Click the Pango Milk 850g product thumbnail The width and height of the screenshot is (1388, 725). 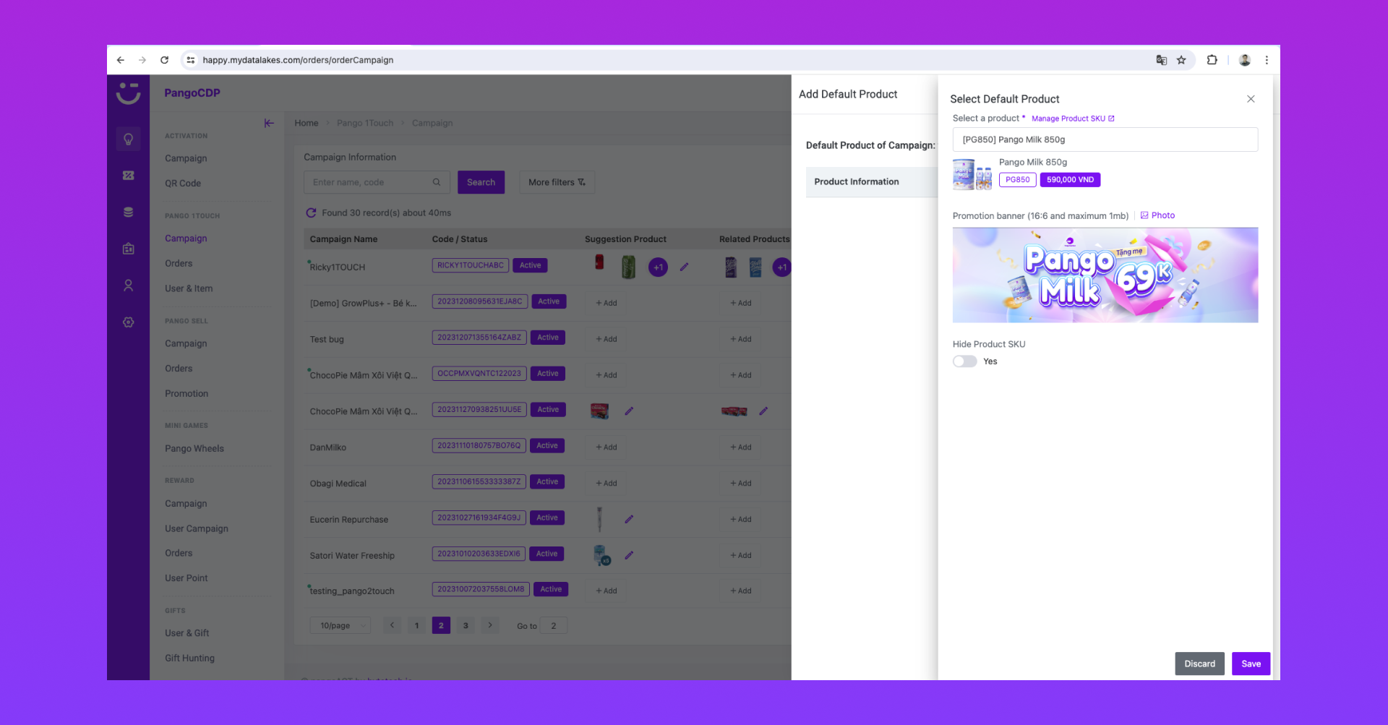pyautogui.click(x=972, y=174)
